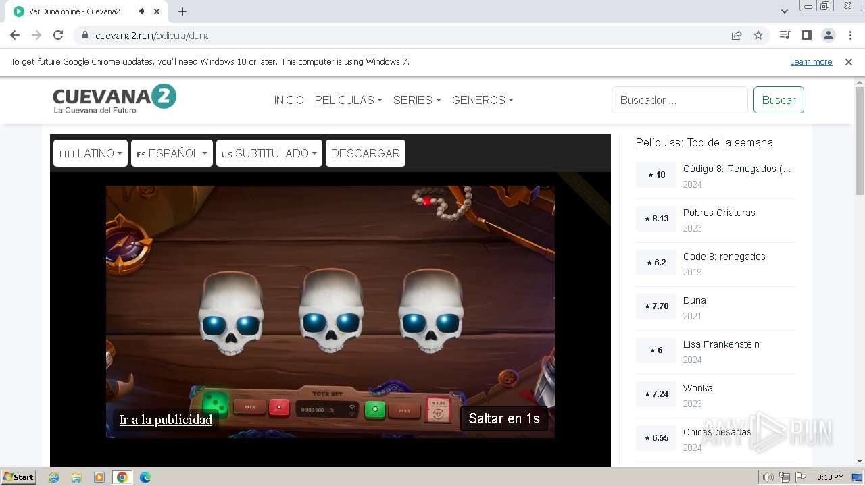Click the 8.13 star rating badge

(x=656, y=219)
